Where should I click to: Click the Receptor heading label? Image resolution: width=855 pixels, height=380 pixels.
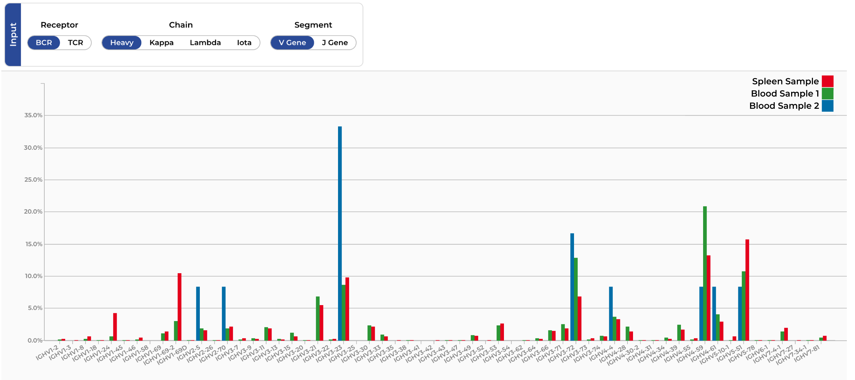pos(59,25)
